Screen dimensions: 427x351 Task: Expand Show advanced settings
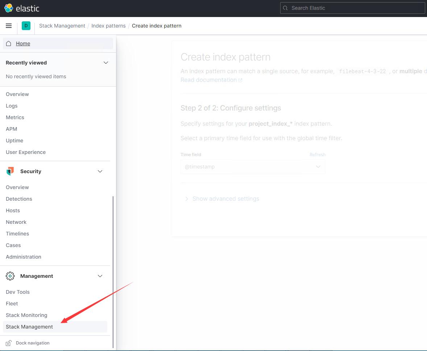coord(225,199)
